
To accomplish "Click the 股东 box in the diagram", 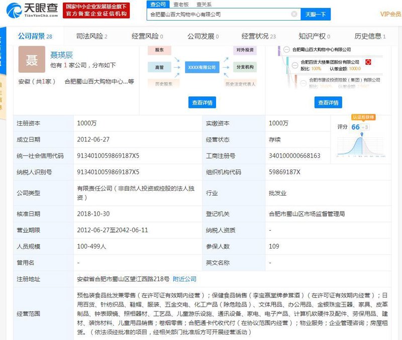I will 159,50.
